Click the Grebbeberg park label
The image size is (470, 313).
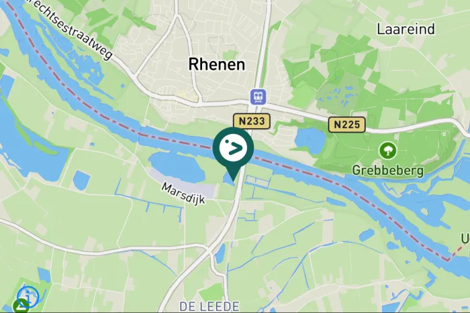[388, 170]
